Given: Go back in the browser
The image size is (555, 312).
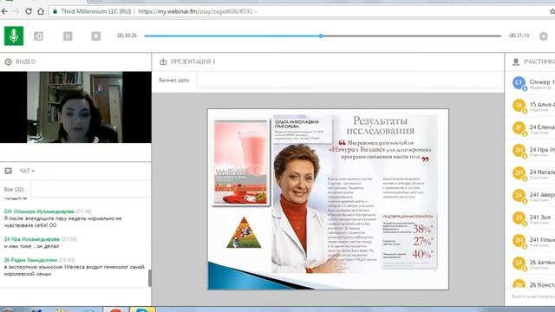Looking at the screenshot, I should pos(4,11).
